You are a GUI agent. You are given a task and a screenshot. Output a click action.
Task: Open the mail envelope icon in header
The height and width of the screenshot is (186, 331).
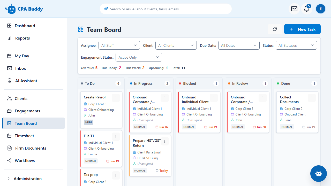pos(294,9)
